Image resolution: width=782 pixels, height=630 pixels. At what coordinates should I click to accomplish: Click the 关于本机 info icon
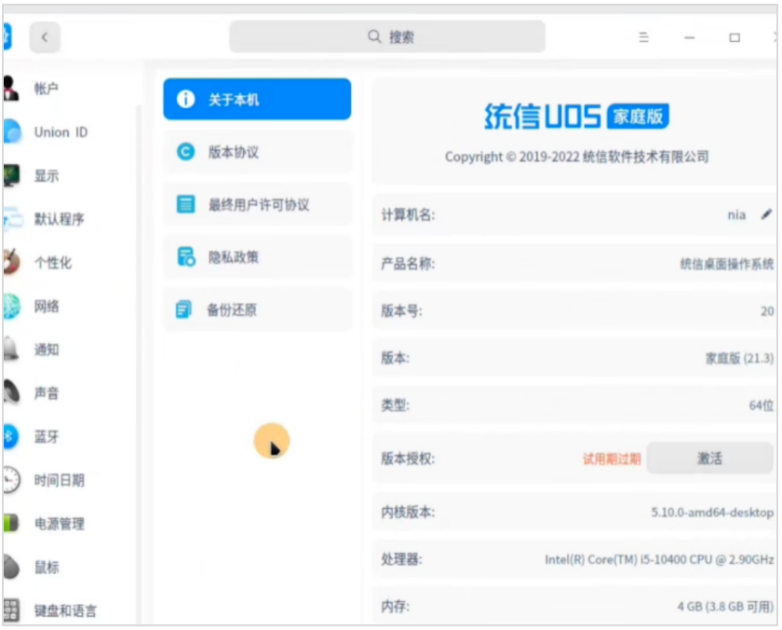coord(185,99)
